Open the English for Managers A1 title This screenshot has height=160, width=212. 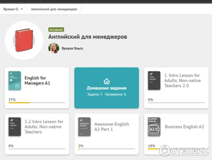[x=37, y=81]
